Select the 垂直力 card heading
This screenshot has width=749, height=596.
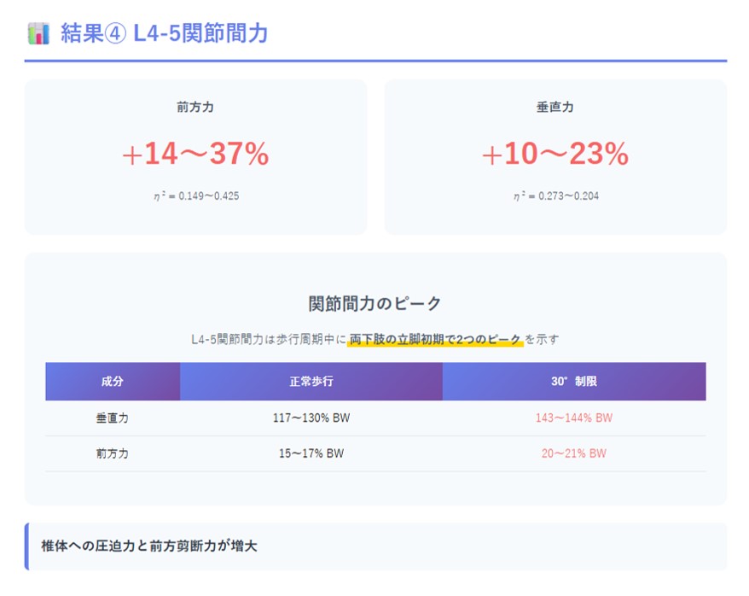[555, 108]
